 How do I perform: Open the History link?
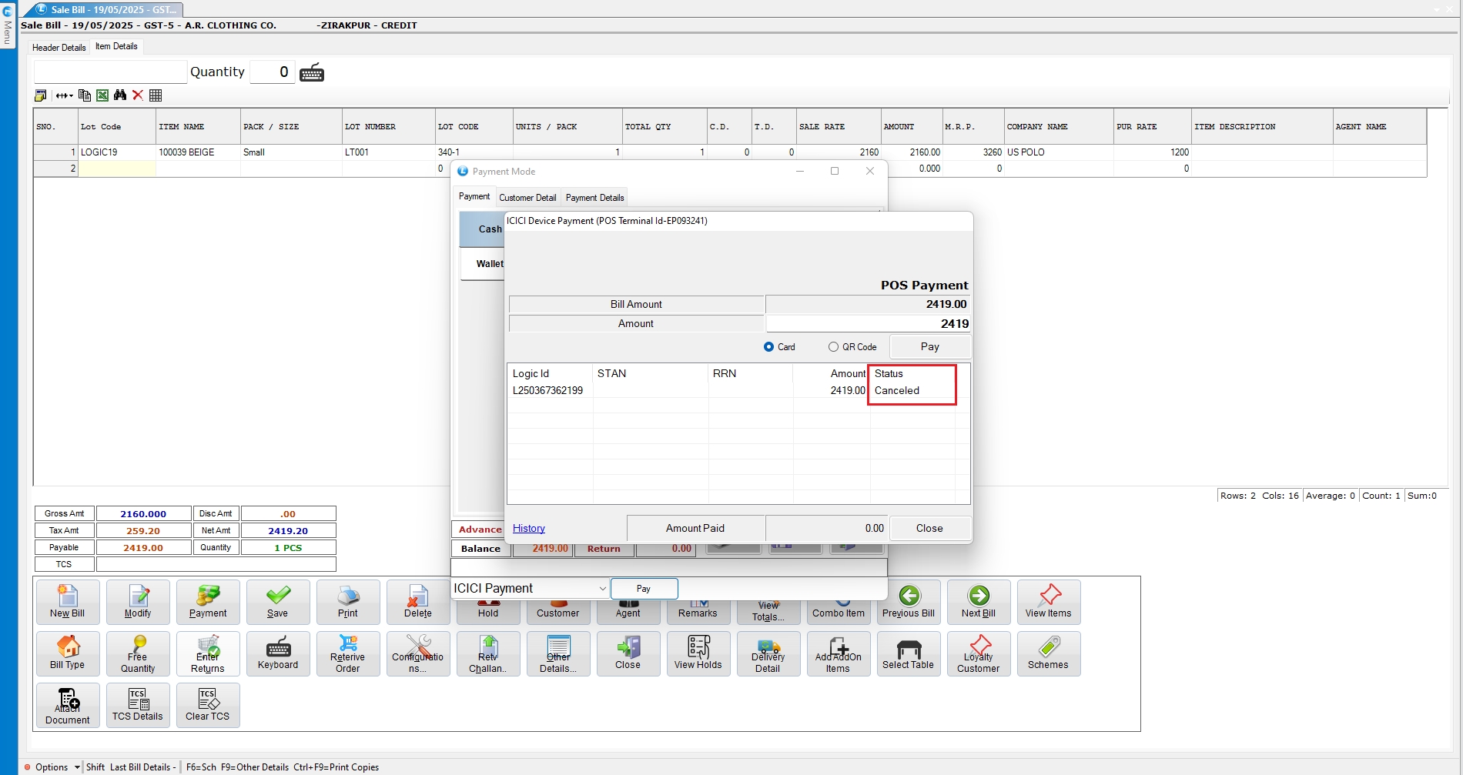click(x=528, y=529)
